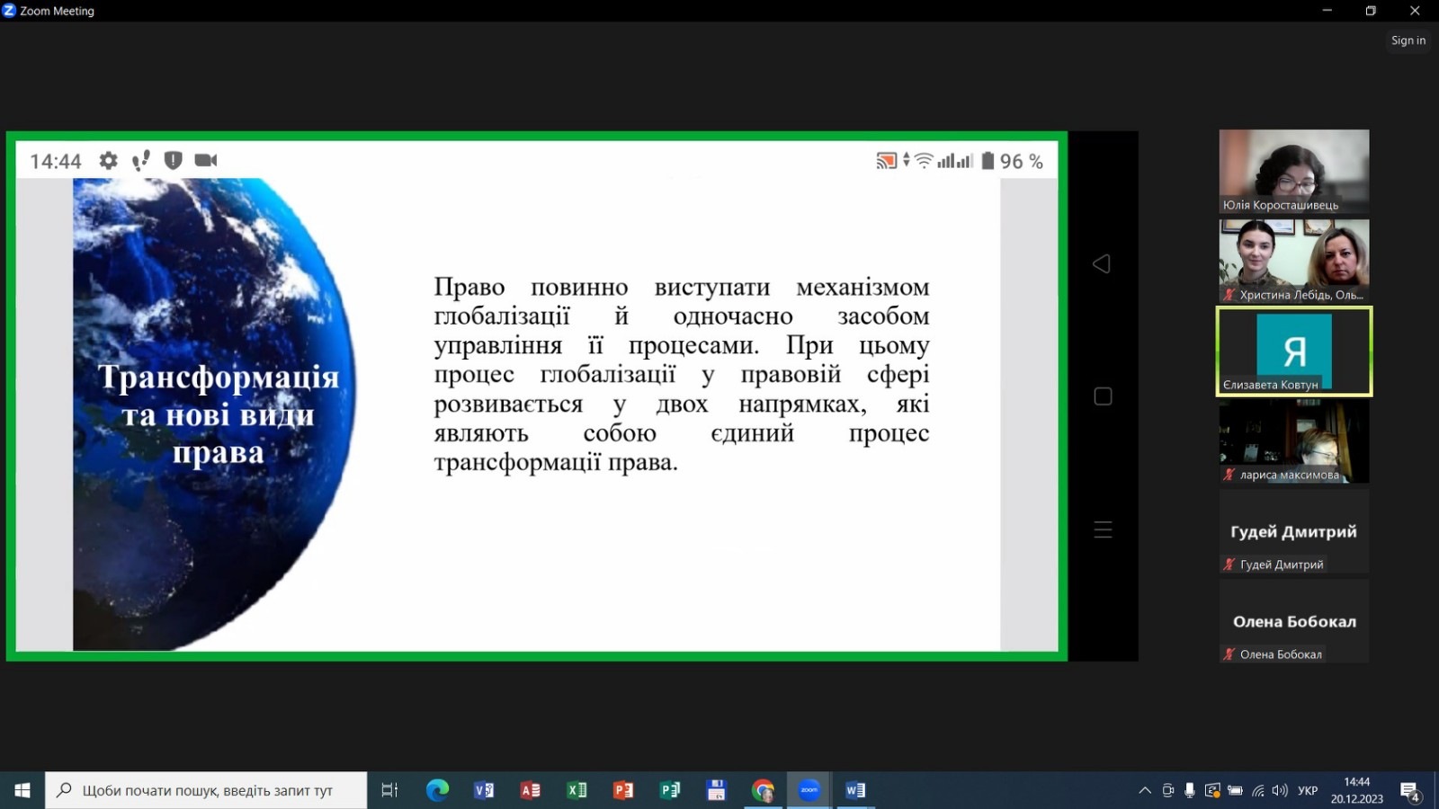Select Єлизавета Ковтун participant tile
This screenshot has height=809, width=1439.
pos(1293,351)
